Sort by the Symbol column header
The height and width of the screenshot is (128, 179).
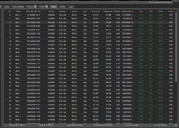[51, 11]
